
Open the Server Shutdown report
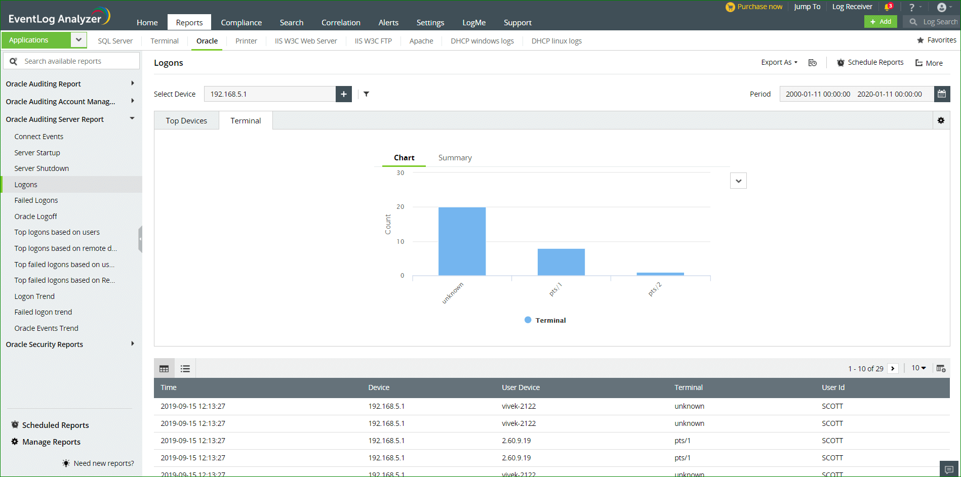42,168
